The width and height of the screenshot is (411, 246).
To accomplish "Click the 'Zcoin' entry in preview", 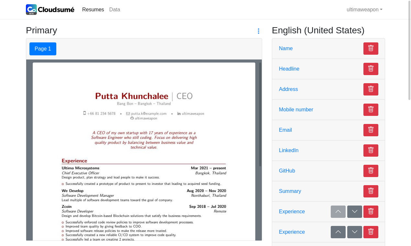I will pyautogui.click(x=67, y=207).
